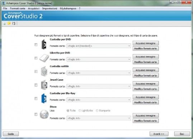This screenshot has height=139, width=193.
Task: Enable the Custodia per DVD checkbox
Action: 36,45
